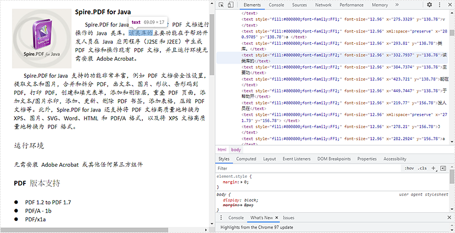The height and width of the screenshot is (233, 455).
Task: Toggle the computed styles sidebar icon
Action: 443,168
